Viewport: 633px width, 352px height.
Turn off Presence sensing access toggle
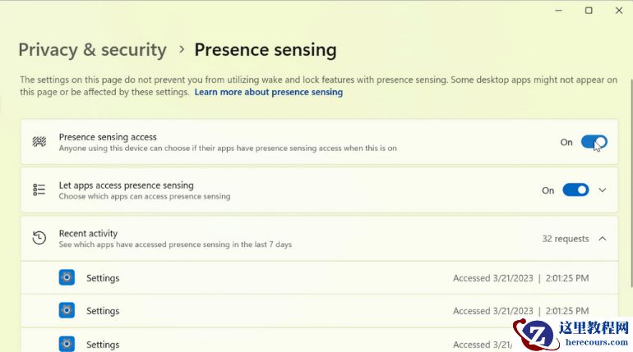coord(594,142)
